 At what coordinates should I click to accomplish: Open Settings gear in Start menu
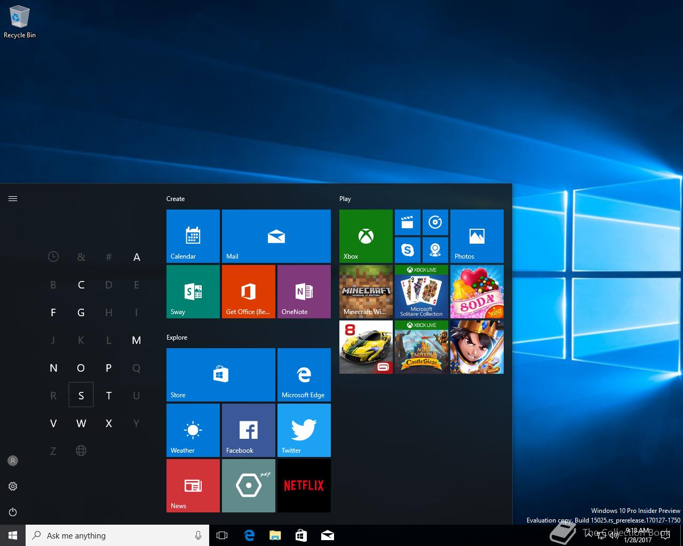[x=13, y=486]
